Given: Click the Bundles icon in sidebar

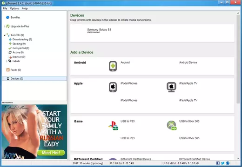Looking at the screenshot, I should pos(7,17).
